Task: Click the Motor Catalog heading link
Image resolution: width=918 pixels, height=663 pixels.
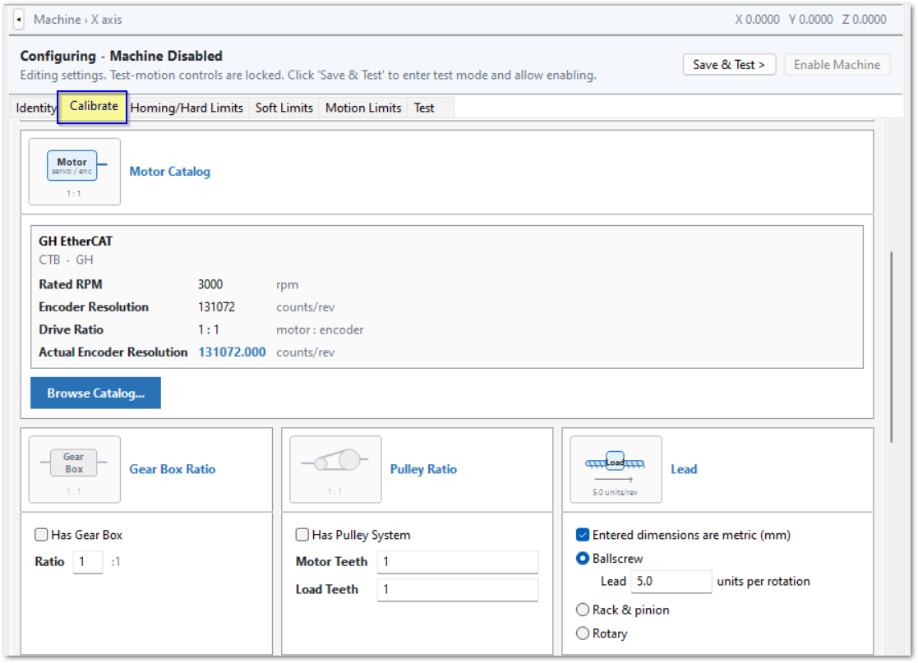Action: coord(170,172)
